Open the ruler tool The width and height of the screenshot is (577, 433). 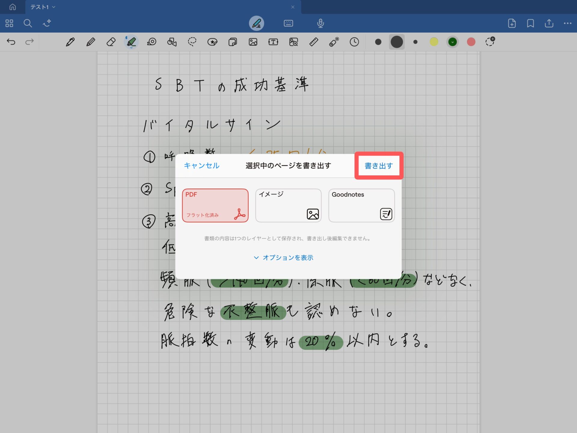pyautogui.click(x=313, y=42)
